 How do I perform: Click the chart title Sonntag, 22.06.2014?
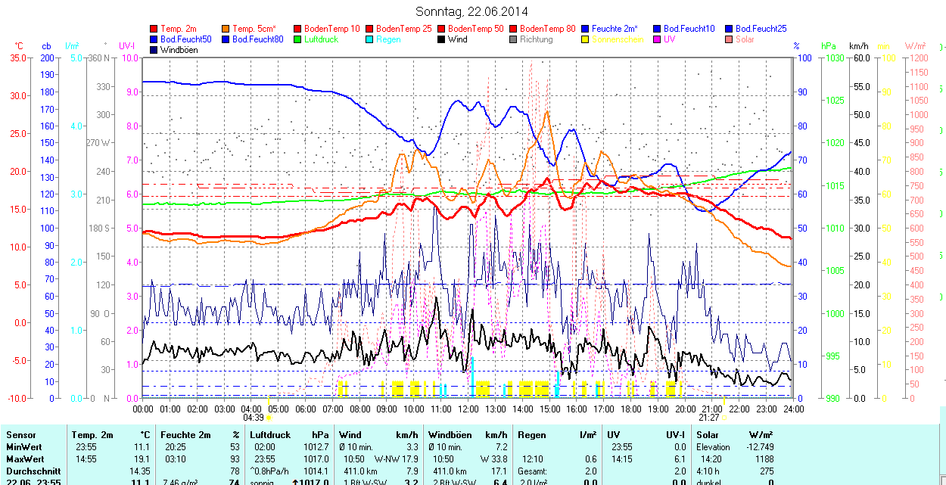[472, 11]
